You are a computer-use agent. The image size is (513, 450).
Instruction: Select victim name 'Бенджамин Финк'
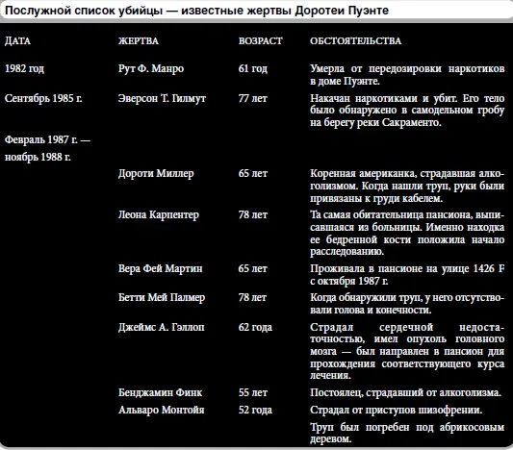161,392
